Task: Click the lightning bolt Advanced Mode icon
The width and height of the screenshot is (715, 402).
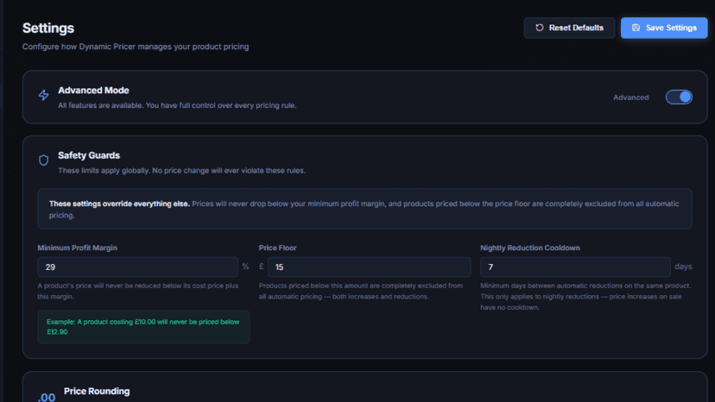Action: point(44,95)
